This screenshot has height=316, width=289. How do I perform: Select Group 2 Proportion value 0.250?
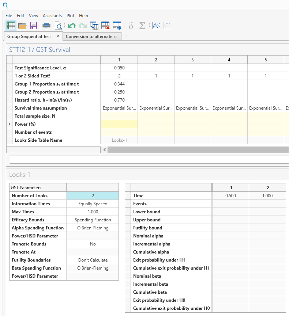click(x=119, y=92)
